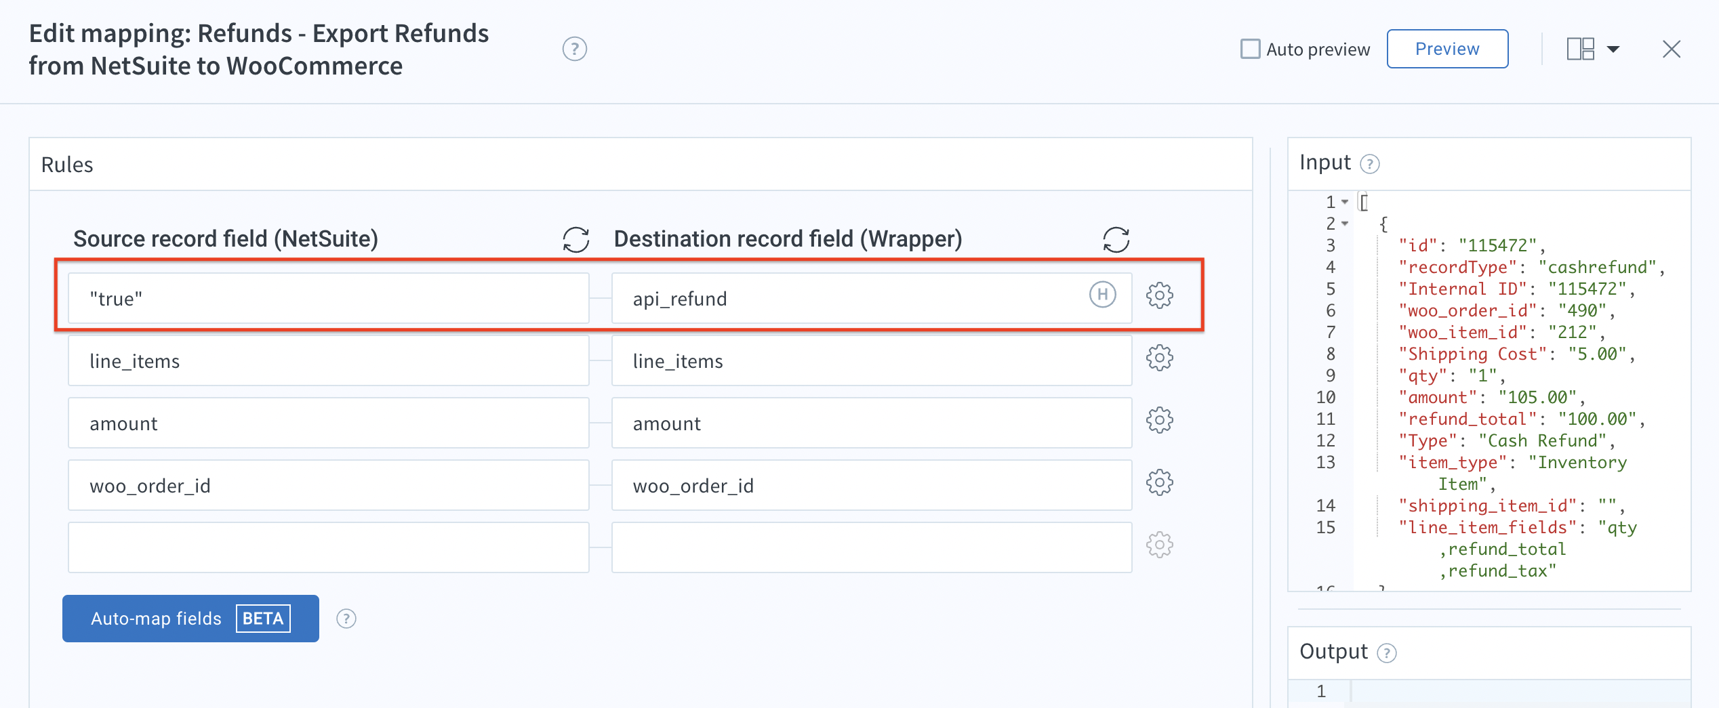Click hard-coded H icon in api_refund field
This screenshot has height=708, width=1719.
(1102, 295)
